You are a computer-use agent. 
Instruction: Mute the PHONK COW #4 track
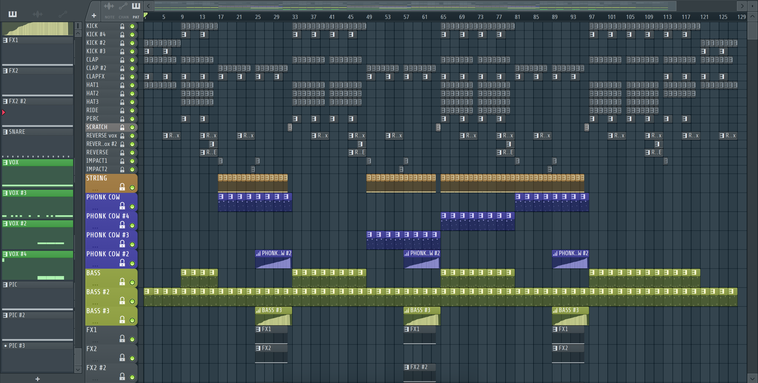coord(132,225)
